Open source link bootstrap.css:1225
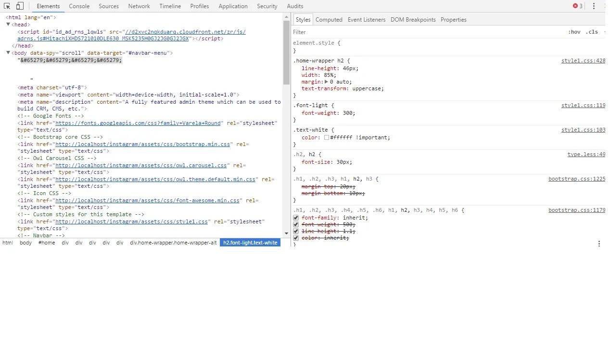Screen dimensions: 610x343 577,179
